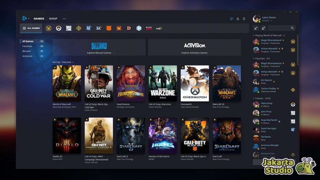The width and height of the screenshot is (320, 180).
Task: Click Lena Oxton profile avatar
Action: click(257, 19)
